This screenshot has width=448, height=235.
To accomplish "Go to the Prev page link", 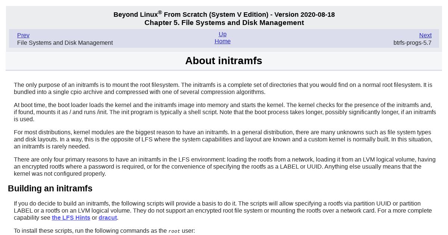I will click(23, 35).
